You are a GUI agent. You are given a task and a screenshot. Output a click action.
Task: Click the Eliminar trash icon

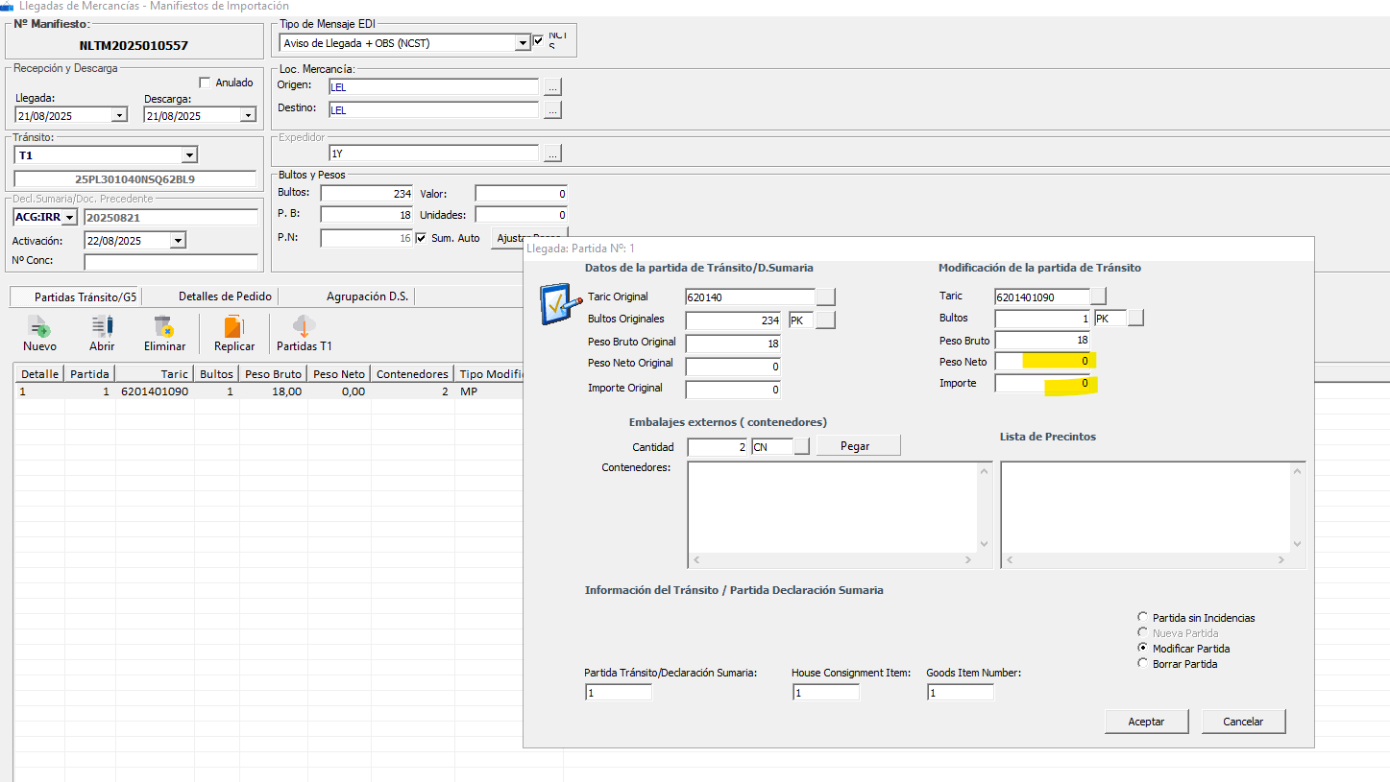click(x=163, y=327)
